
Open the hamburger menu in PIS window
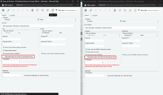(x=48, y=10)
